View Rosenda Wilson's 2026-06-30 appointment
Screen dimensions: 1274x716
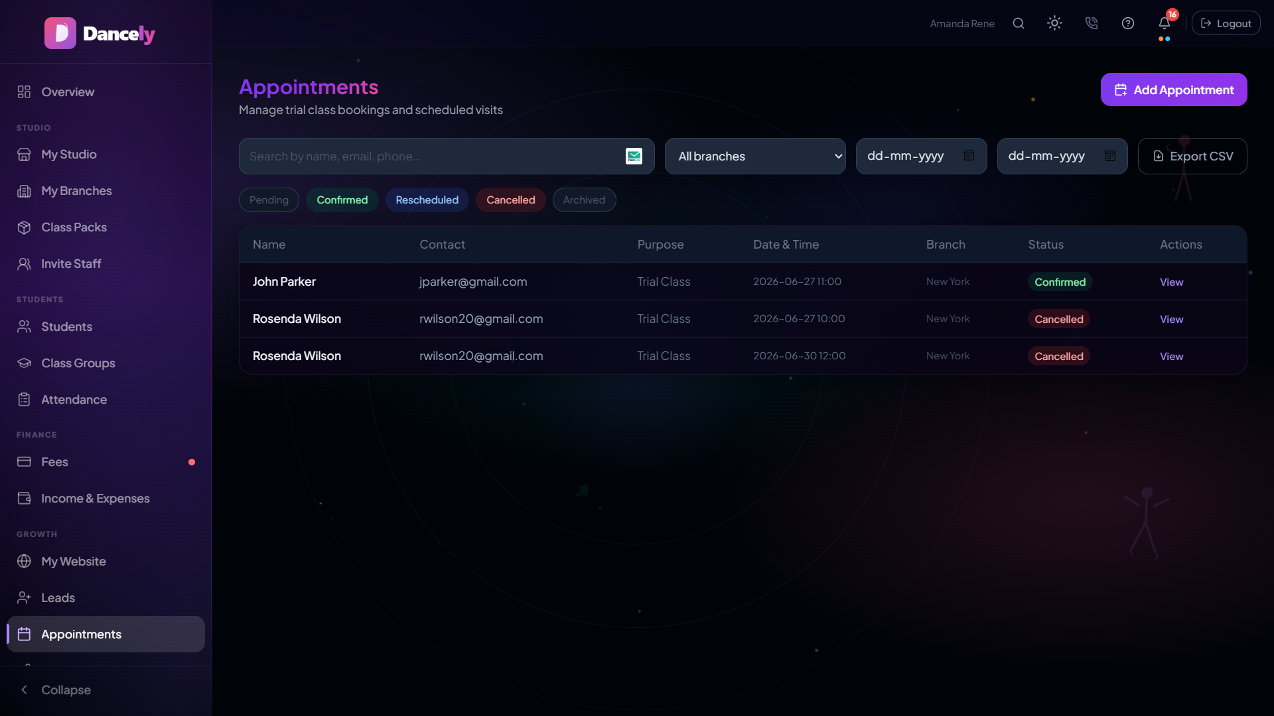[x=1171, y=356]
